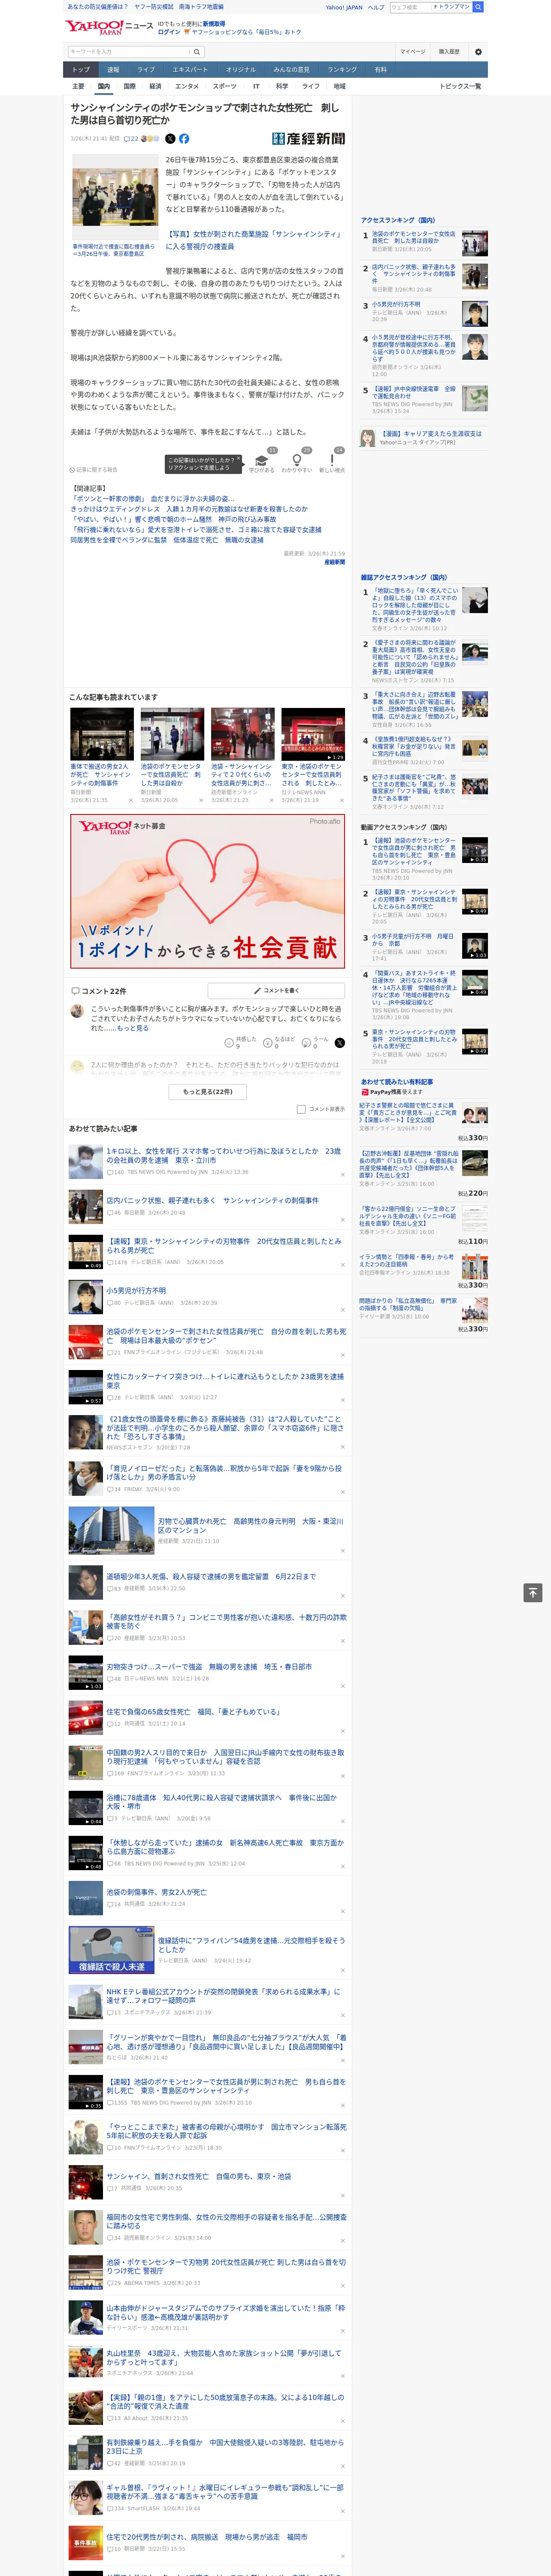Share the first comment on X
This screenshot has height=2576, width=551.
340,1043
